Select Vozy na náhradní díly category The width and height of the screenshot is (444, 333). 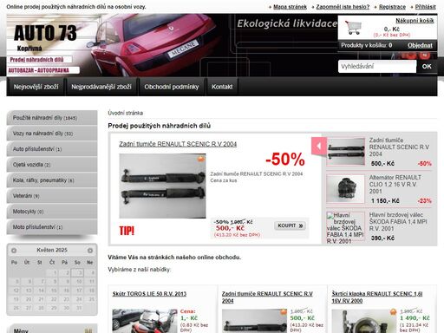52,134
